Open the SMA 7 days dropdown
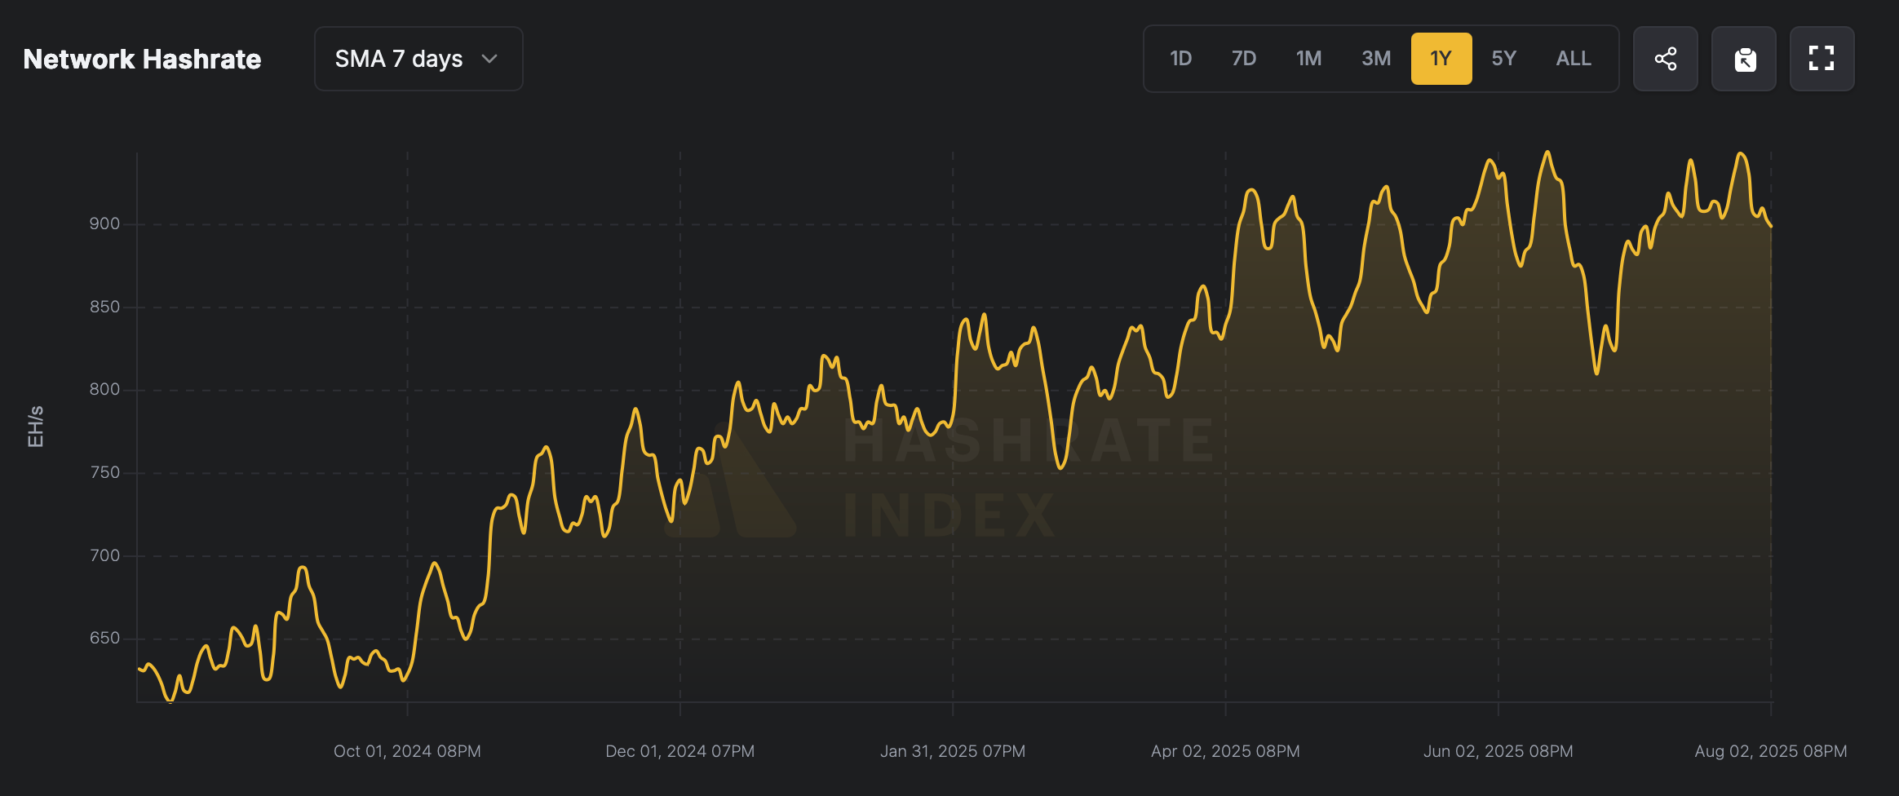Viewport: 1899px width, 796px height. pyautogui.click(x=418, y=59)
